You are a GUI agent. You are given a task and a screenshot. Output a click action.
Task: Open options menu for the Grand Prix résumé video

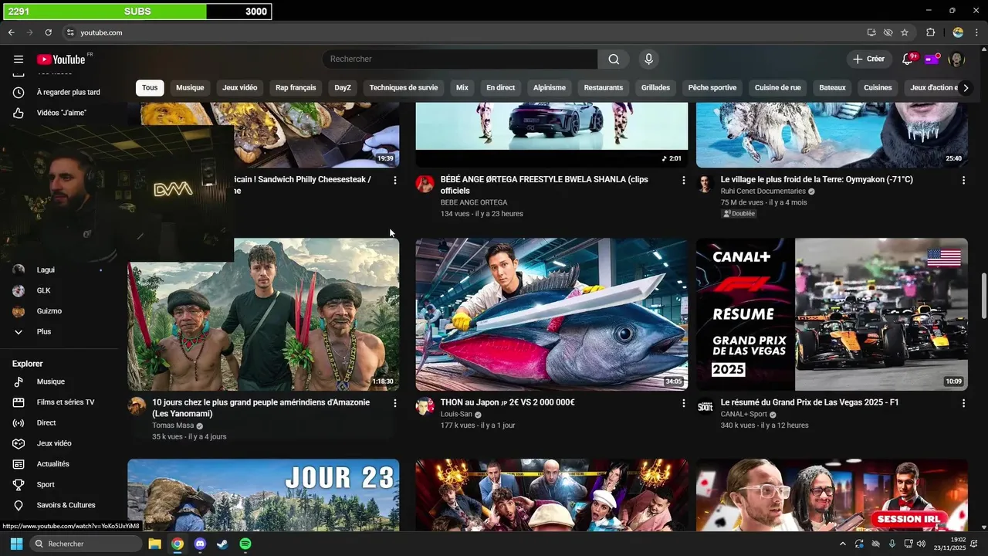963,403
